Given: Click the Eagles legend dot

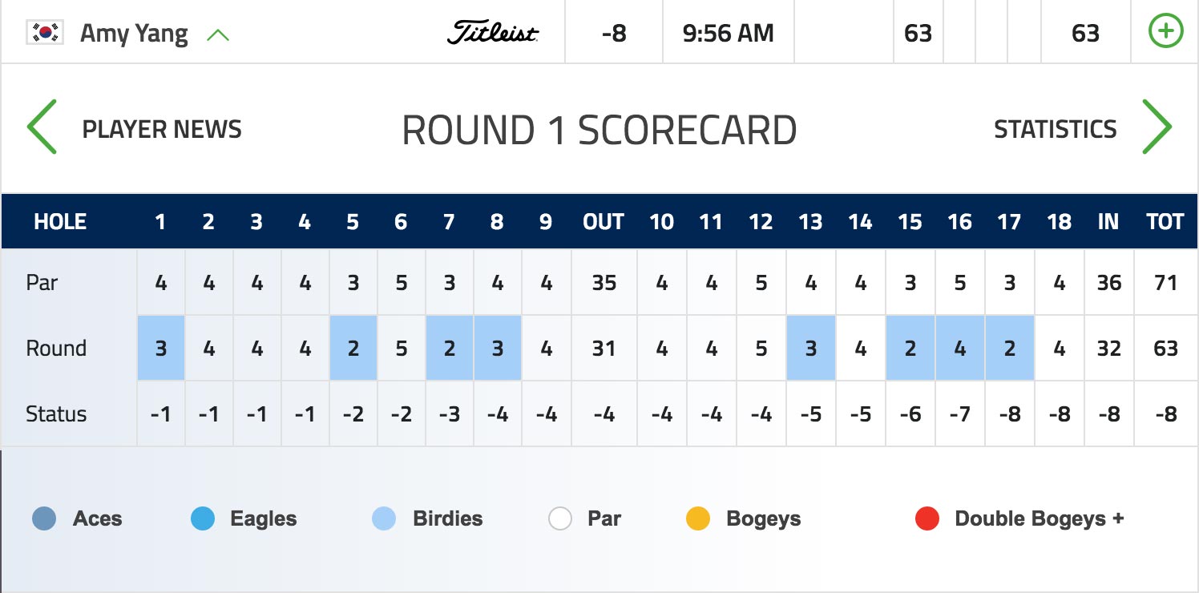Looking at the screenshot, I should click(x=203, y=518).
